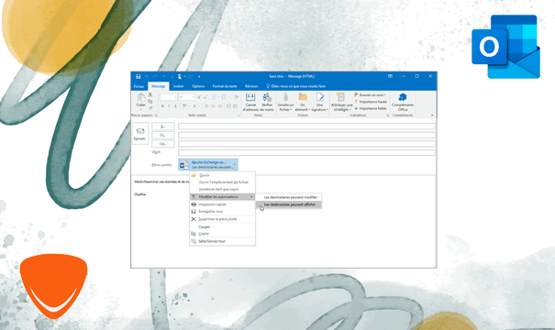Open the font size dropdown
555x330 pixels.
[x=194, y=97]
